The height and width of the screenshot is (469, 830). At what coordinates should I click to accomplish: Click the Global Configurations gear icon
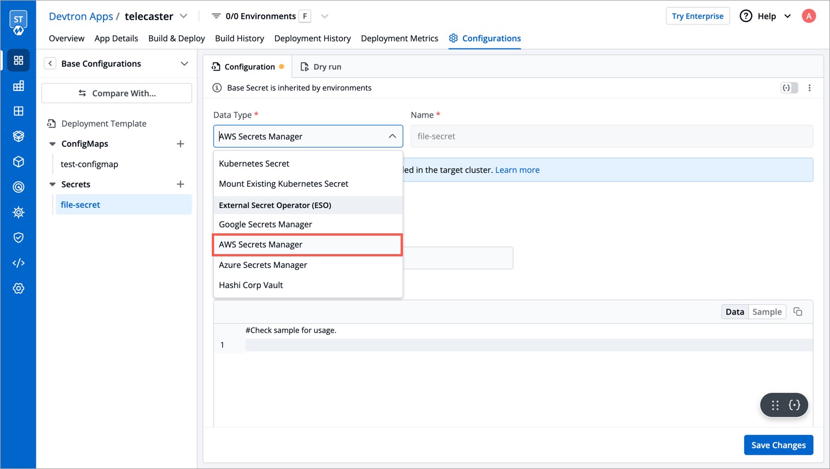tap(18, 288)
